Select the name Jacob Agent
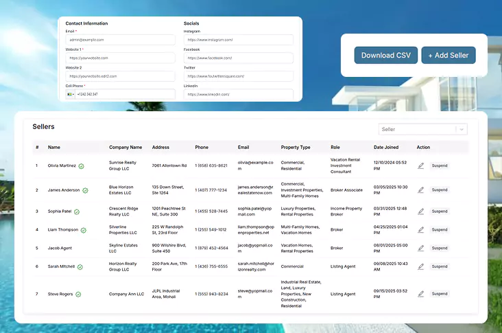Screen dimensions: 502x333 point(60,248)
